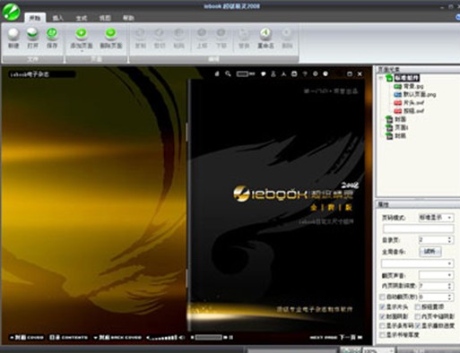Switch to the 视图 ribbon tab
The width and height of the screenshot is (460, 353).
105,18
